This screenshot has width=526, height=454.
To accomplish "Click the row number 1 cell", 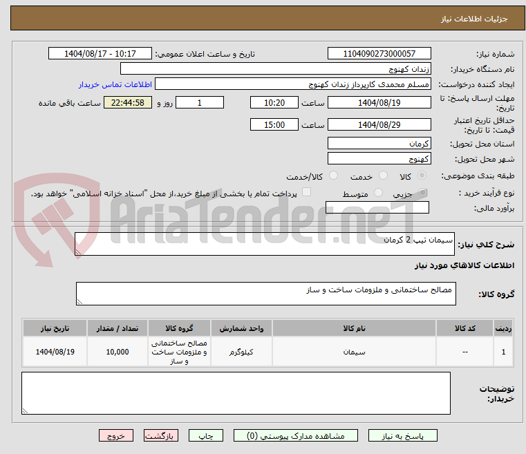I will tap(503, 352).
